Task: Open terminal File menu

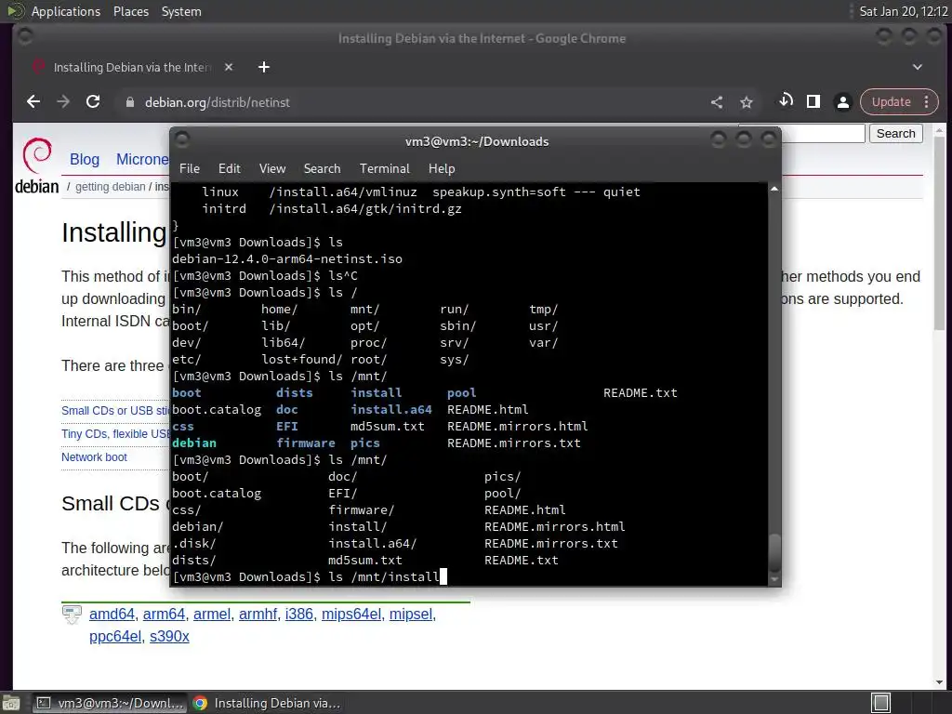Action: (x=190, y=168)
